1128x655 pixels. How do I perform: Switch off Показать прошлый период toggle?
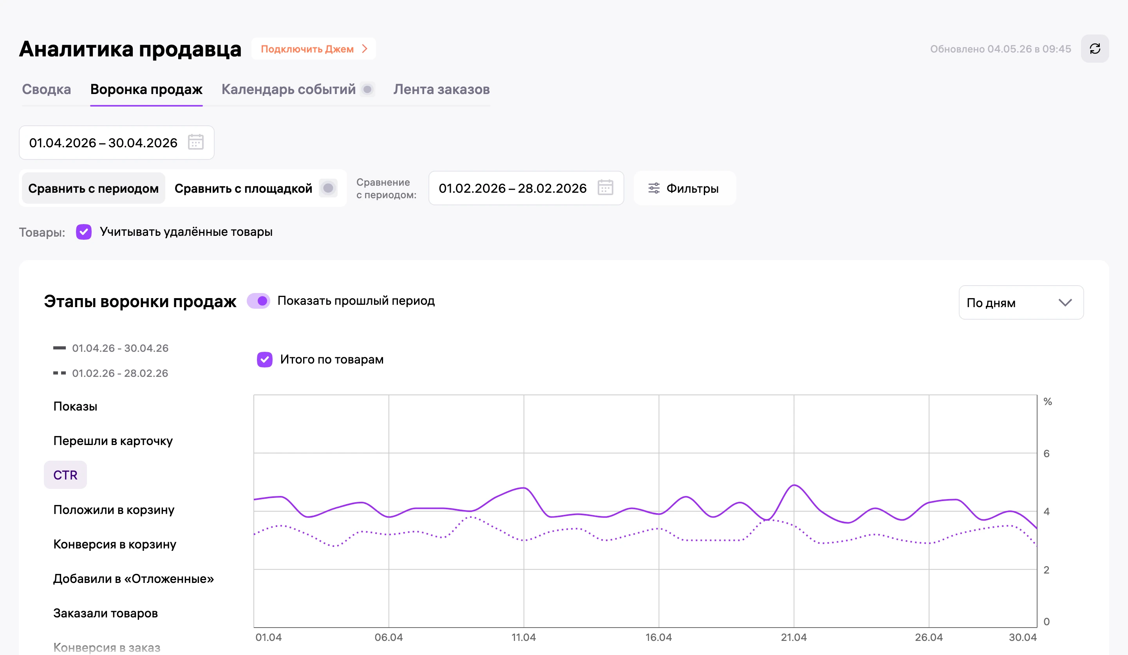259,301
